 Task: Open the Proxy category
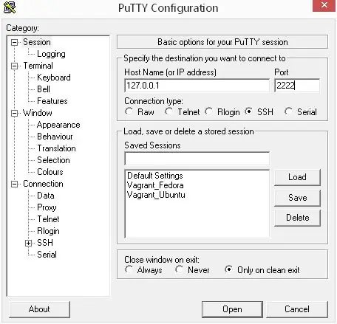(x=47, y=207)
